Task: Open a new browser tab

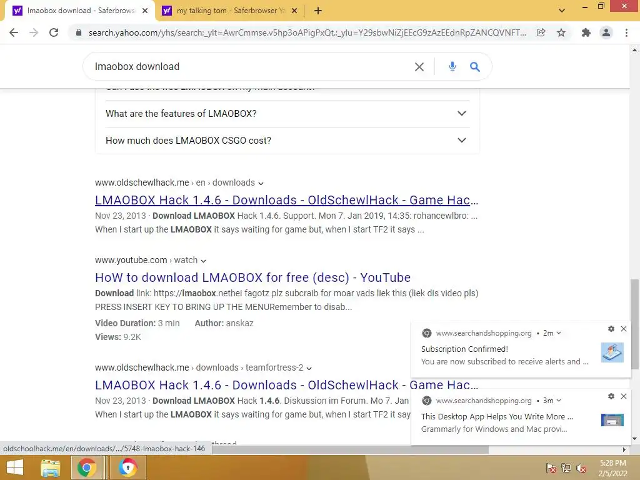Action: [318, 11]
